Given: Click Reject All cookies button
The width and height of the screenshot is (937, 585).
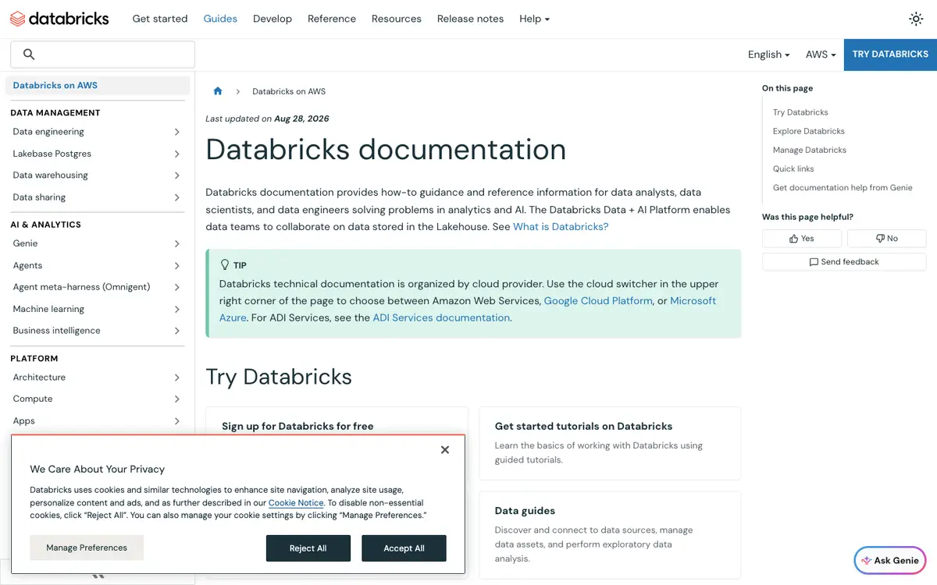Looking at the screenshot, I should point(308,548).
